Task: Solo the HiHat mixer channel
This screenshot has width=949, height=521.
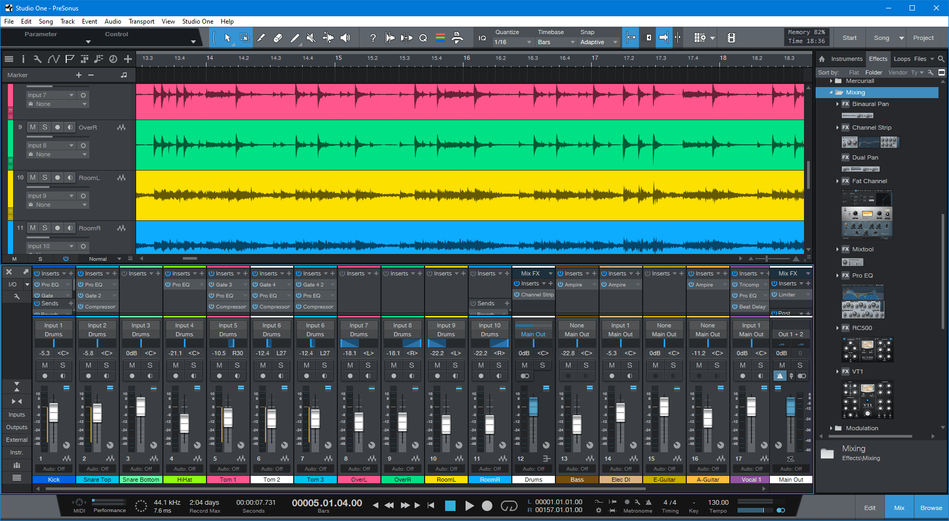Action: [193, 365]
